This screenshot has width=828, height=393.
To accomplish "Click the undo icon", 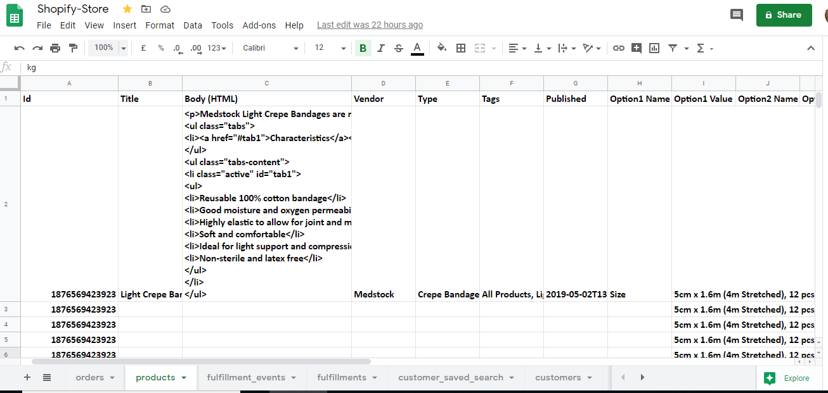I will (x=20, y=48).
